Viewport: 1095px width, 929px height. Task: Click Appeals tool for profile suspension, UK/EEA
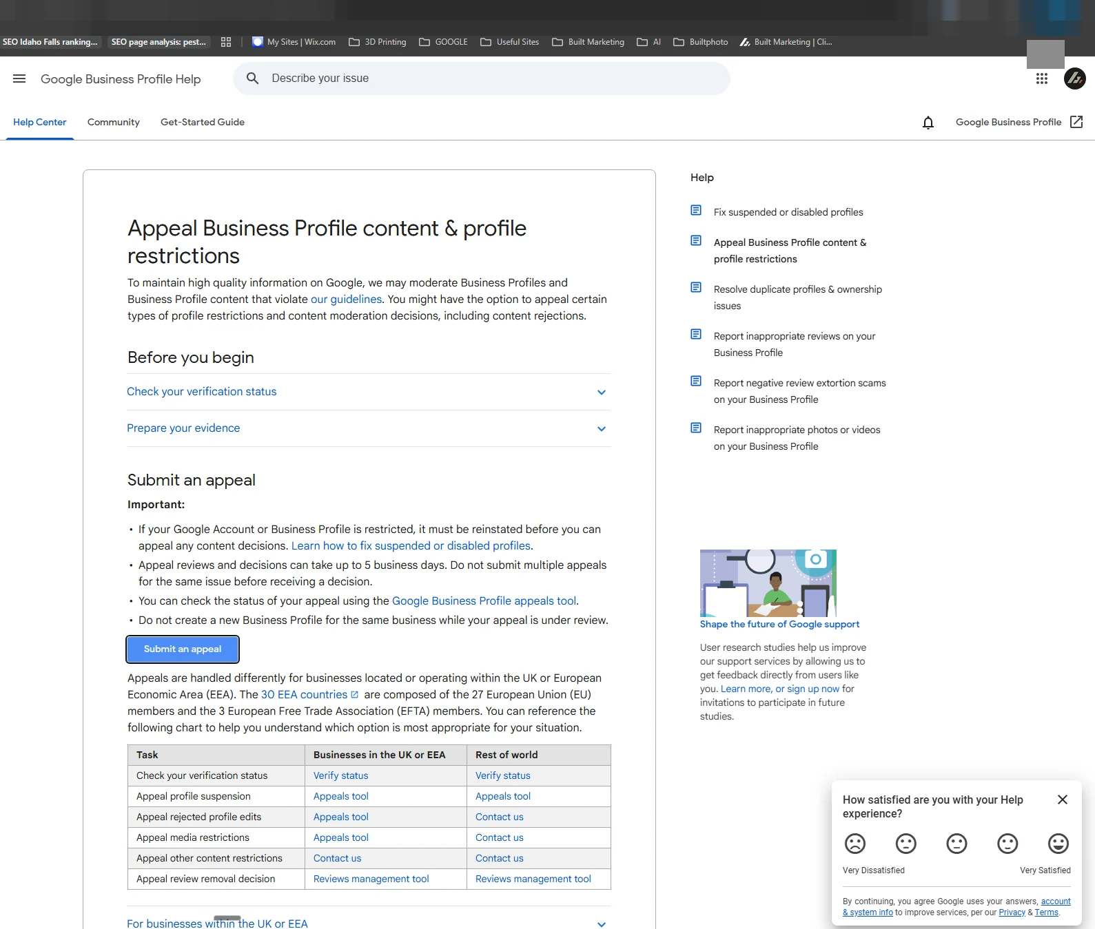pyautogui.click(x=340, y=796)
